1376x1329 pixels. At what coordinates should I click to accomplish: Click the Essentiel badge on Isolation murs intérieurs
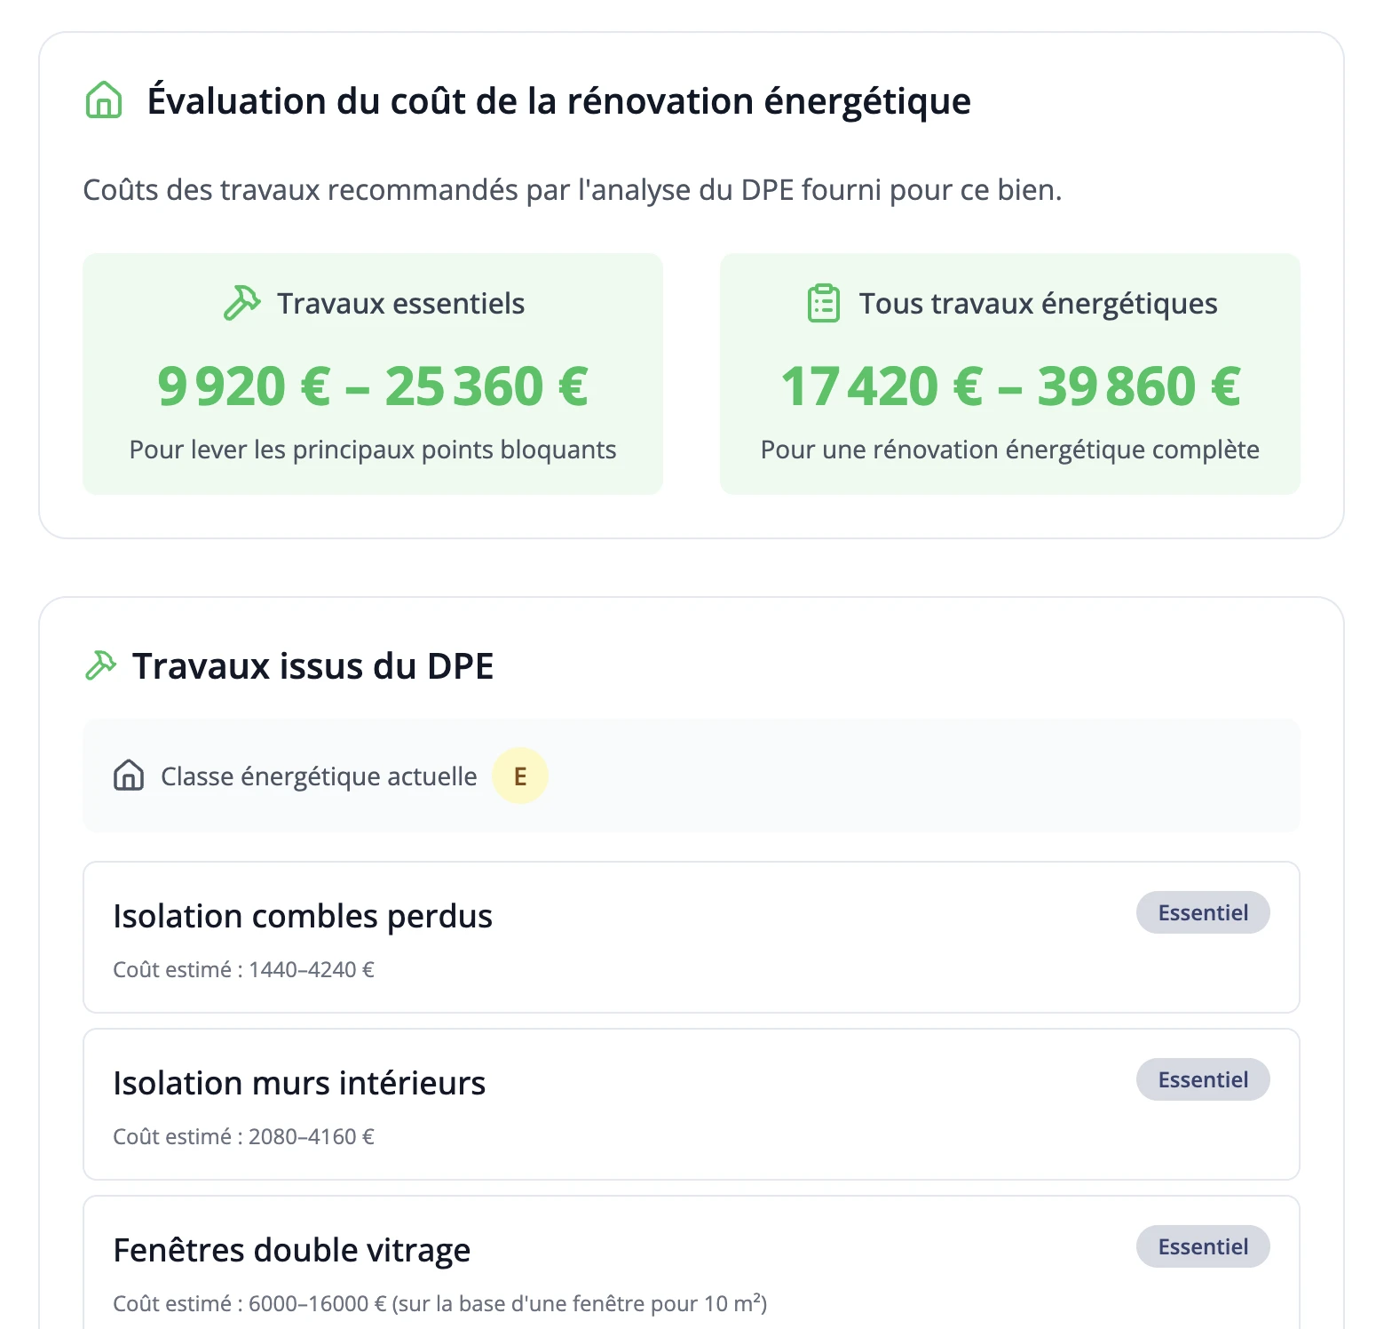click(1202, 1079)
